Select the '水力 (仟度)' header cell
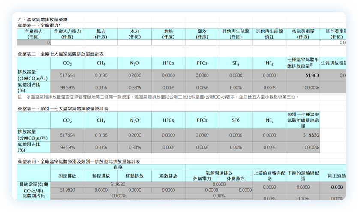Viewport: 358px width, 212px height. tap(135, 34)
